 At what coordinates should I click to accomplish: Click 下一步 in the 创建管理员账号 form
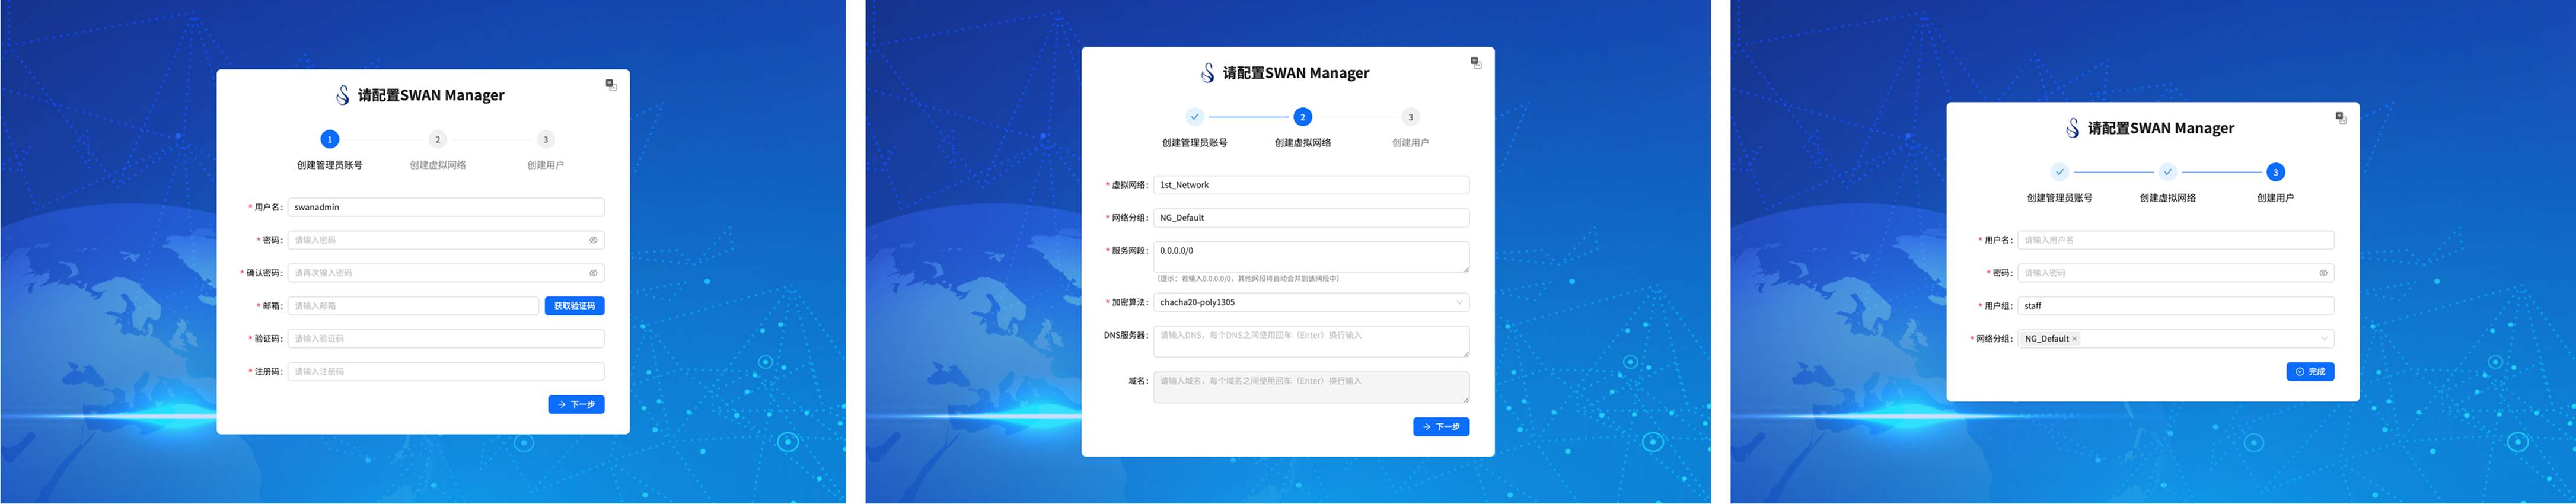coord(576,405)
